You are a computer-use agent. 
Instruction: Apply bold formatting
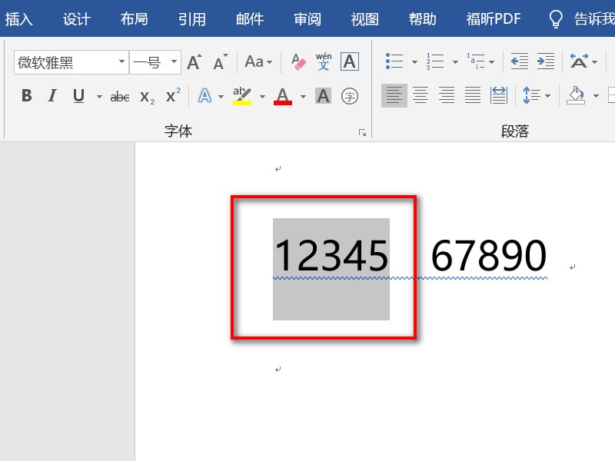(x=25, y=95)
